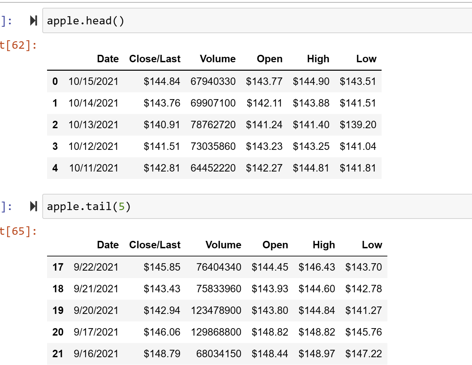Click the Close/Last header in head table

tap(155, 59)
